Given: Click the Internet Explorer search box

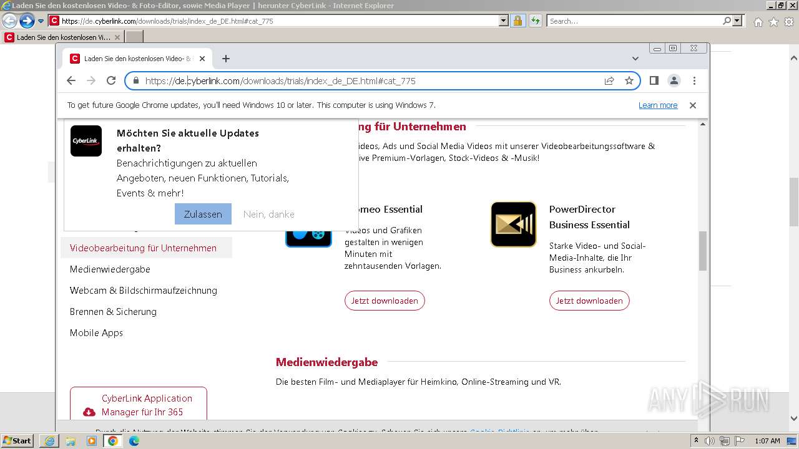Looking at the screenshot, I should tap(634, 21).
